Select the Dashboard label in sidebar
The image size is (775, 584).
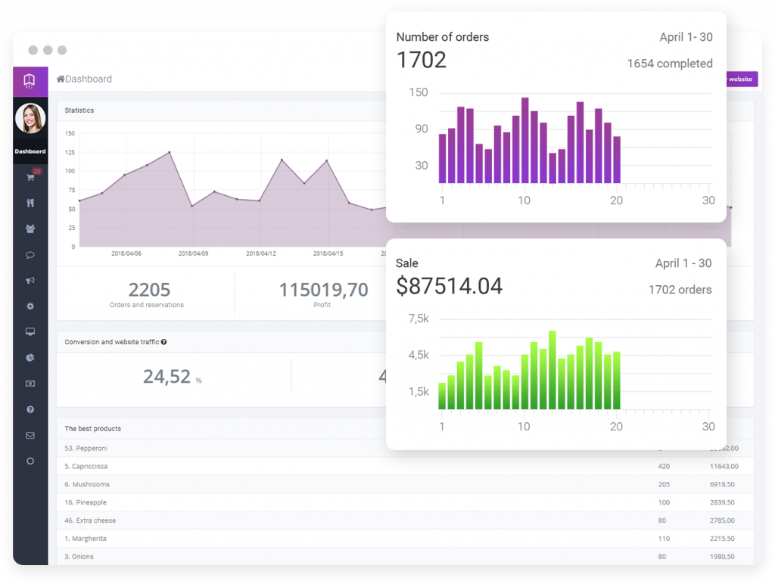[x=30, y=151]
